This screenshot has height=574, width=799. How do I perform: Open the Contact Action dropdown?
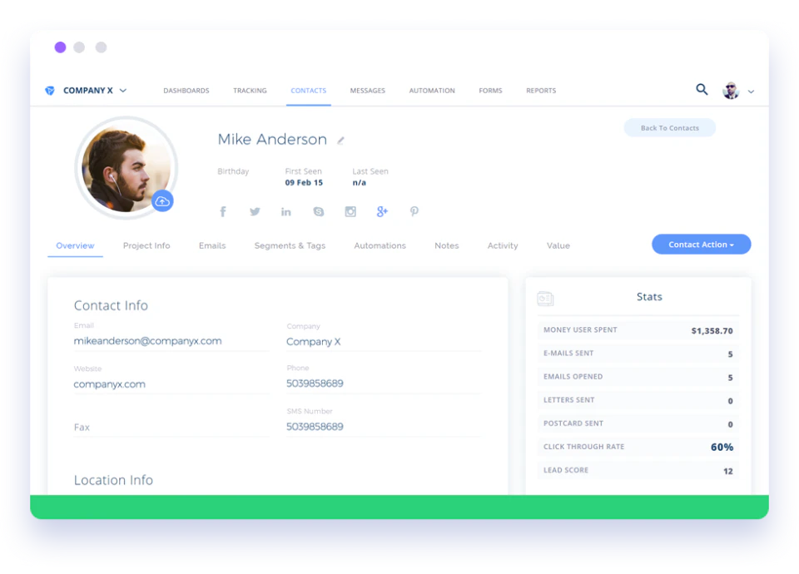701,244
